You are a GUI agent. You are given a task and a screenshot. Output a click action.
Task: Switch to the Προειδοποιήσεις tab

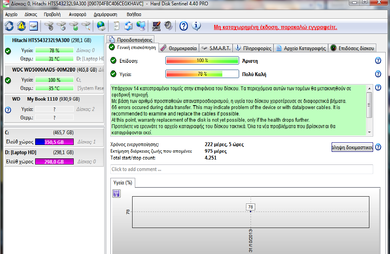point(131,40)
